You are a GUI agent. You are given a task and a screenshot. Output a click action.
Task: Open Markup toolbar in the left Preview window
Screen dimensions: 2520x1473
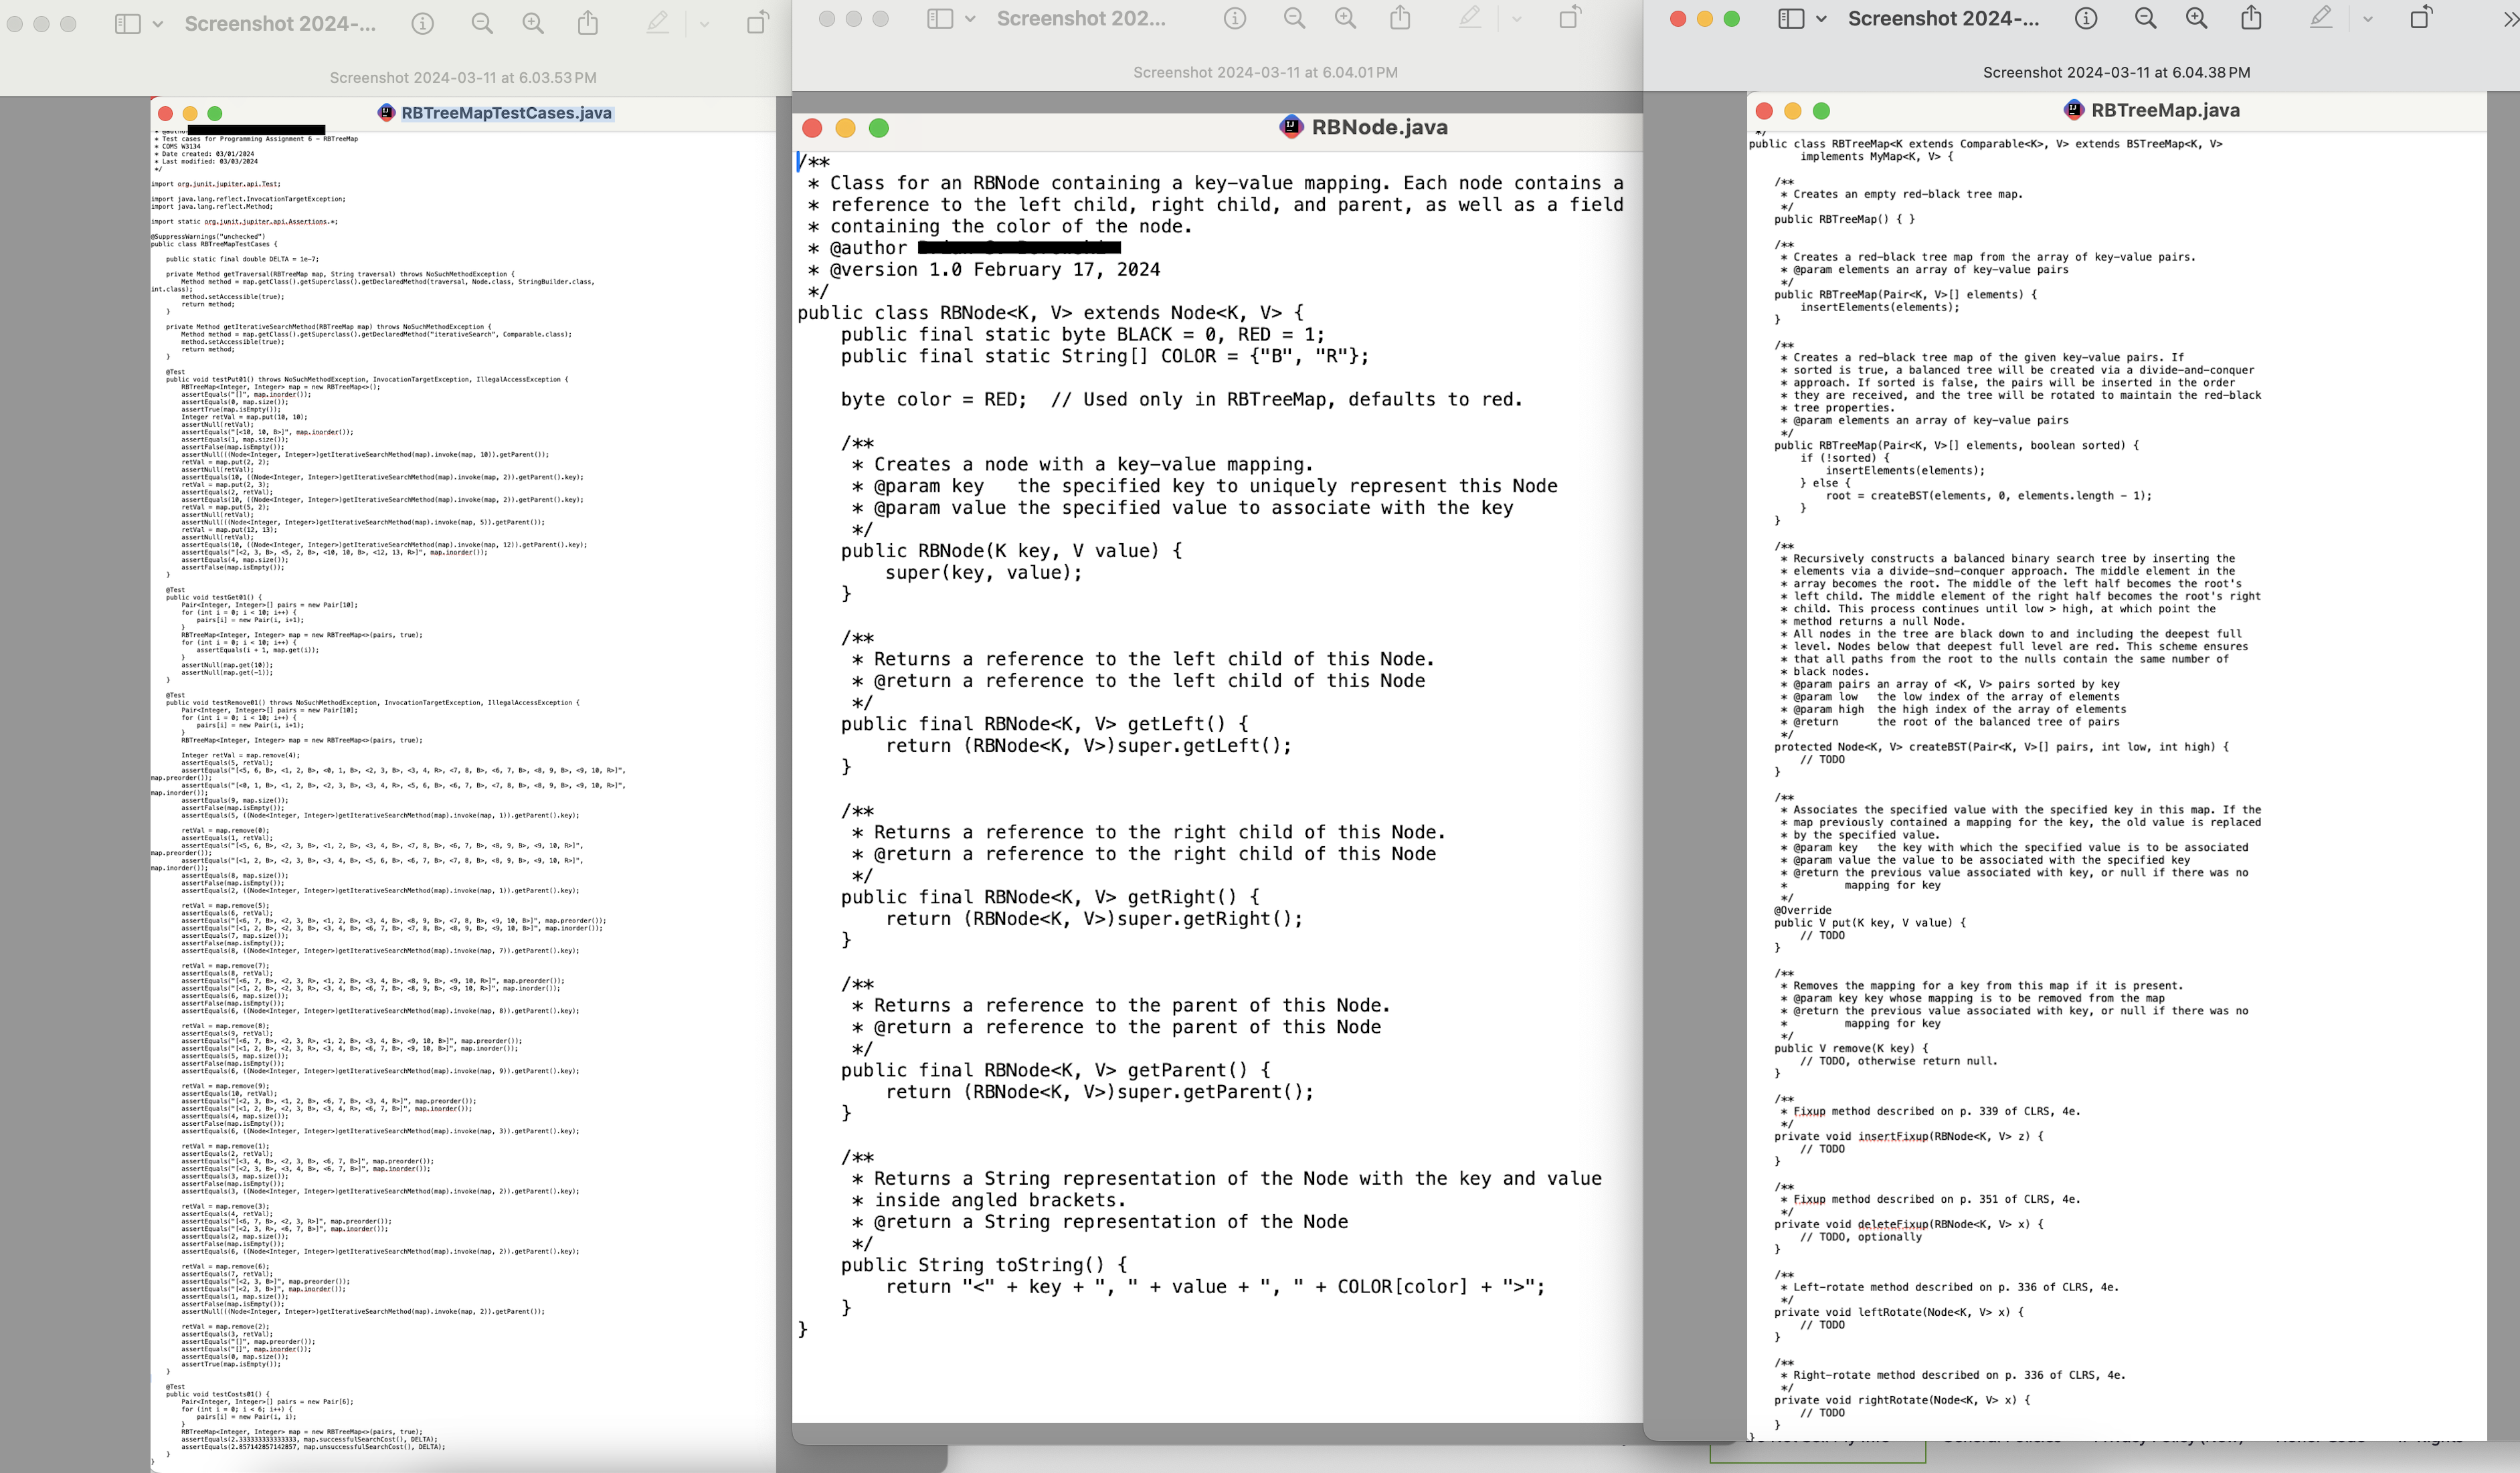pos(657,20)
